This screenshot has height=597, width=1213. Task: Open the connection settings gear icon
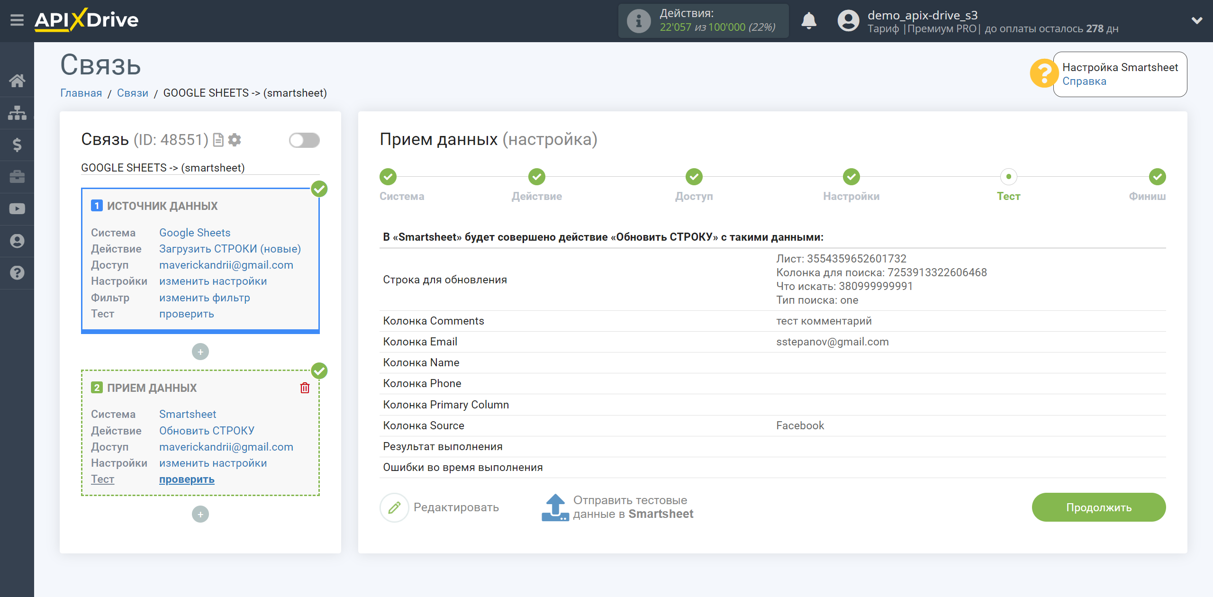click(x=235, y=140)
